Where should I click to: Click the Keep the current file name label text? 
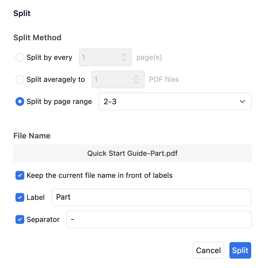coord(99,176)
